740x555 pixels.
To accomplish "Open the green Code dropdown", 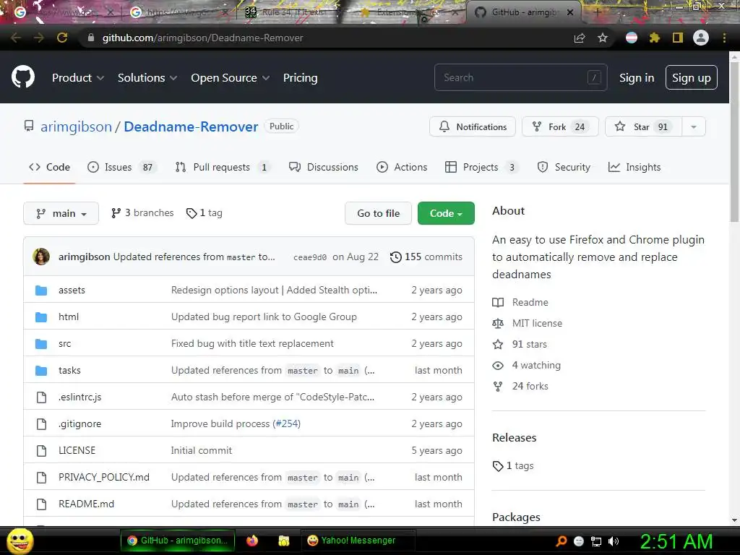I will 446,213.
